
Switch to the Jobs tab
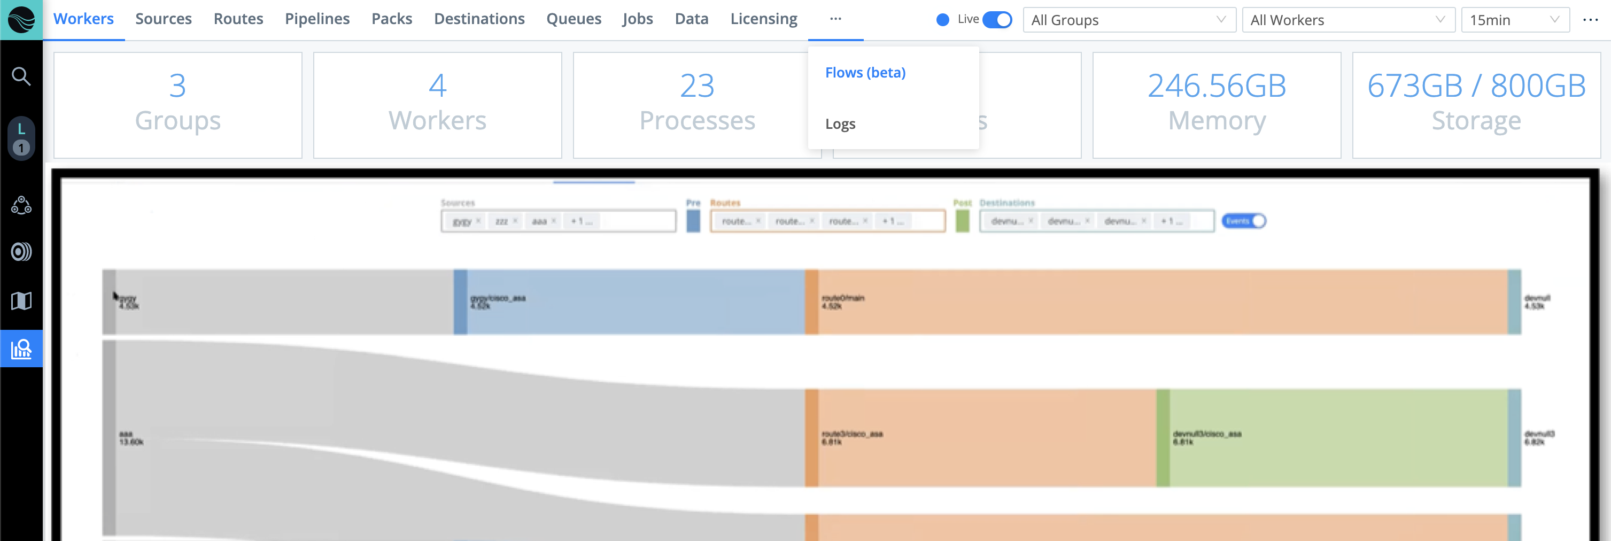[x=637, y=19]
